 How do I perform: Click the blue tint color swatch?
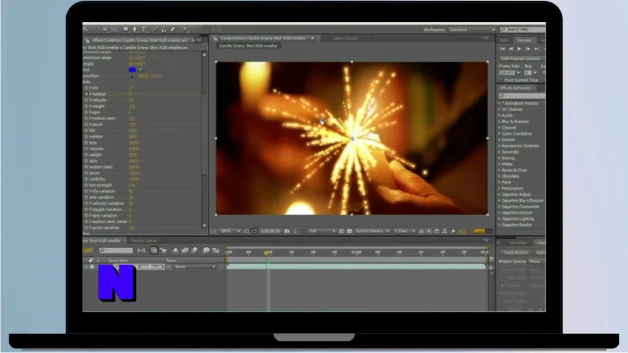coord(132,70)
